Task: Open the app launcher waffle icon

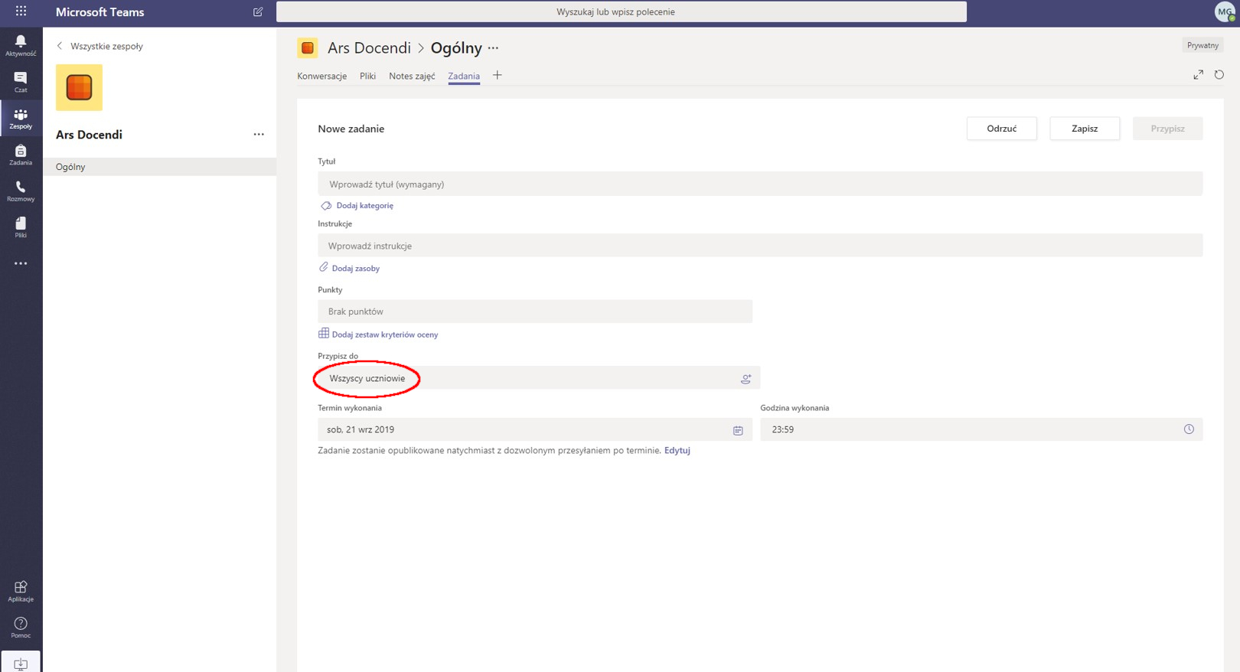Action: 21,11
